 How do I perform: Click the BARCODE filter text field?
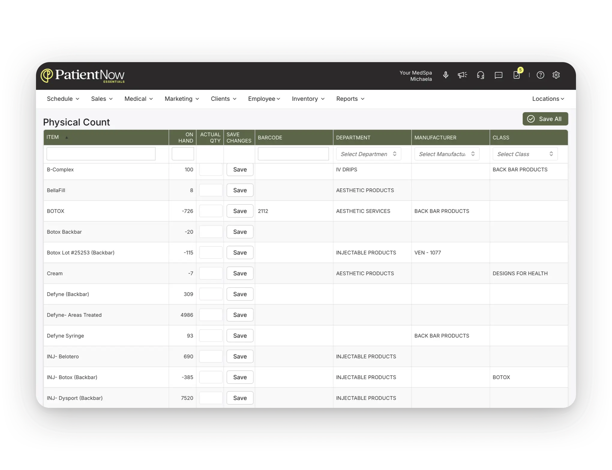(x=293, y=154)
